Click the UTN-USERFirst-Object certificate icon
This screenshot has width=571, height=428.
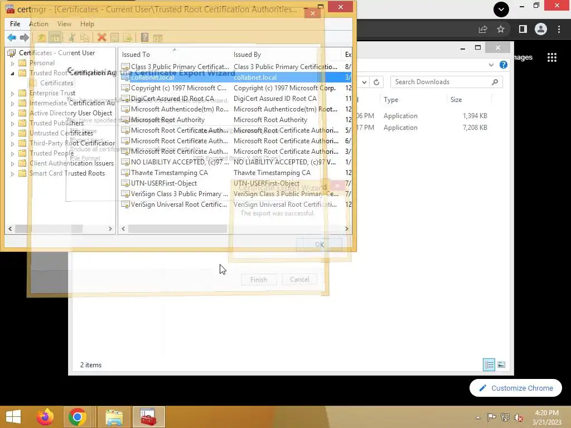(125, 183)
